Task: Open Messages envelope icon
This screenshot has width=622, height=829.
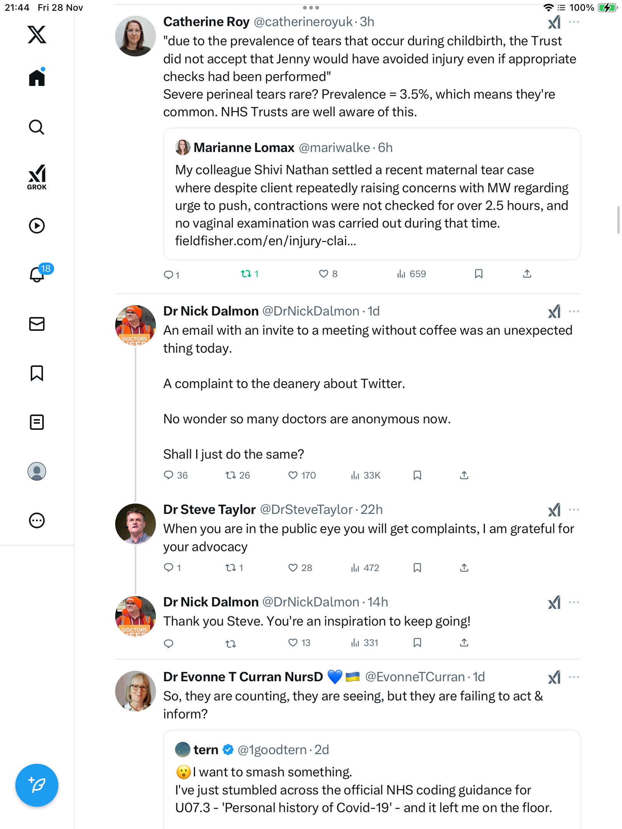Action: click(x=37, y=324)
